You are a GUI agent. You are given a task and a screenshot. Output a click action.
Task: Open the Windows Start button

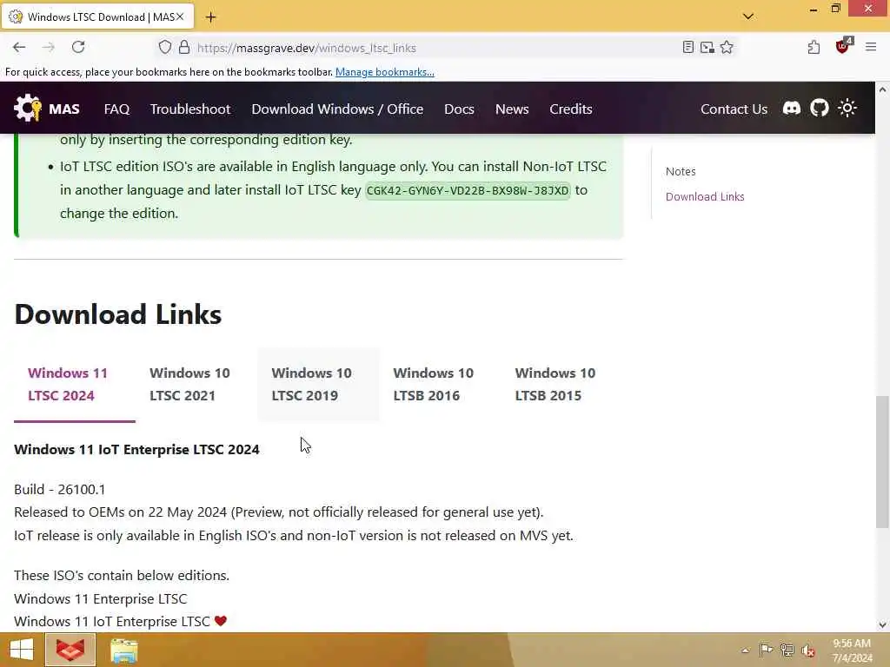click(21, 650)
